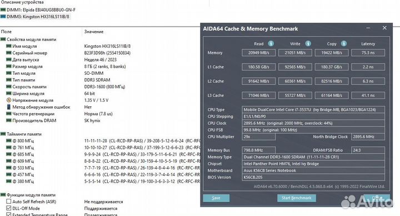Viewport: 400px width, 216px height.
Task: Click the icon beside Дата выпуска
Action: [9, 59]
